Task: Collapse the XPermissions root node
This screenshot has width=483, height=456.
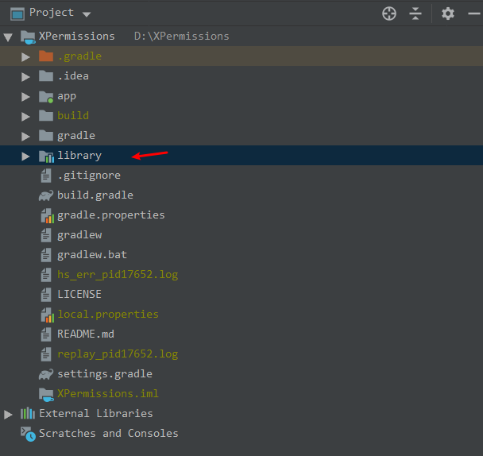Action: (8, 37)
